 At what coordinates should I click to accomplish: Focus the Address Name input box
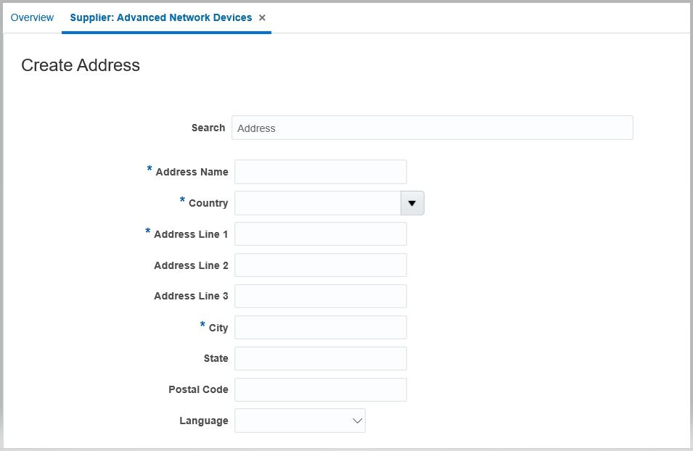point(320,173)
